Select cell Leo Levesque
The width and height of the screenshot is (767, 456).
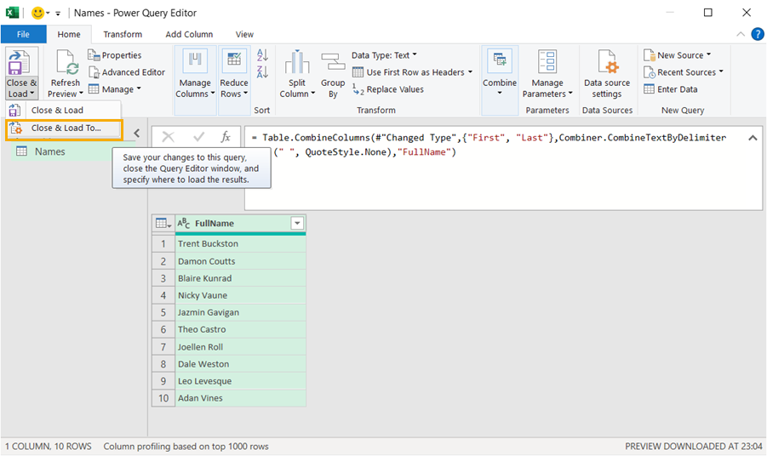tap(241, 381)
